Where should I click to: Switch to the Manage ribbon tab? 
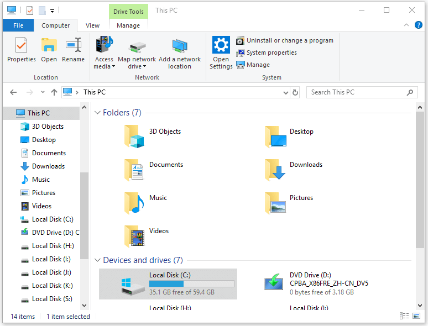[128, 25]
